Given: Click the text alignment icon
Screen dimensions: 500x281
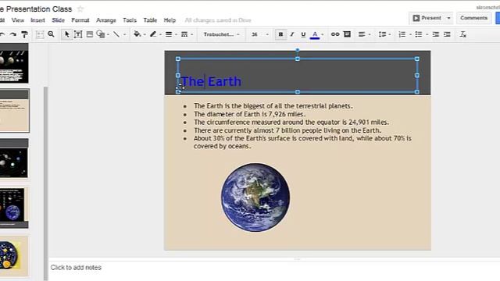Looking at the screenshot, I should (362, 34).
